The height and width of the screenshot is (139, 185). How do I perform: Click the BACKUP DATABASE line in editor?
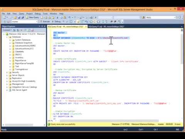(91, 38)
